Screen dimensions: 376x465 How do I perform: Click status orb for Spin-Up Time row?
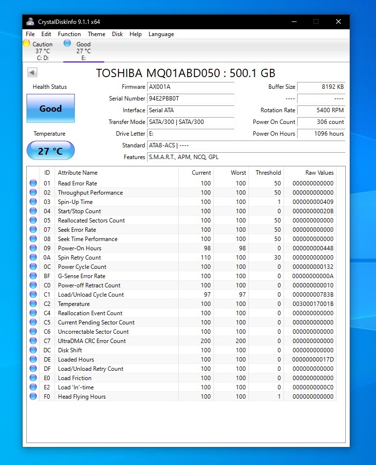click(33, 202)
